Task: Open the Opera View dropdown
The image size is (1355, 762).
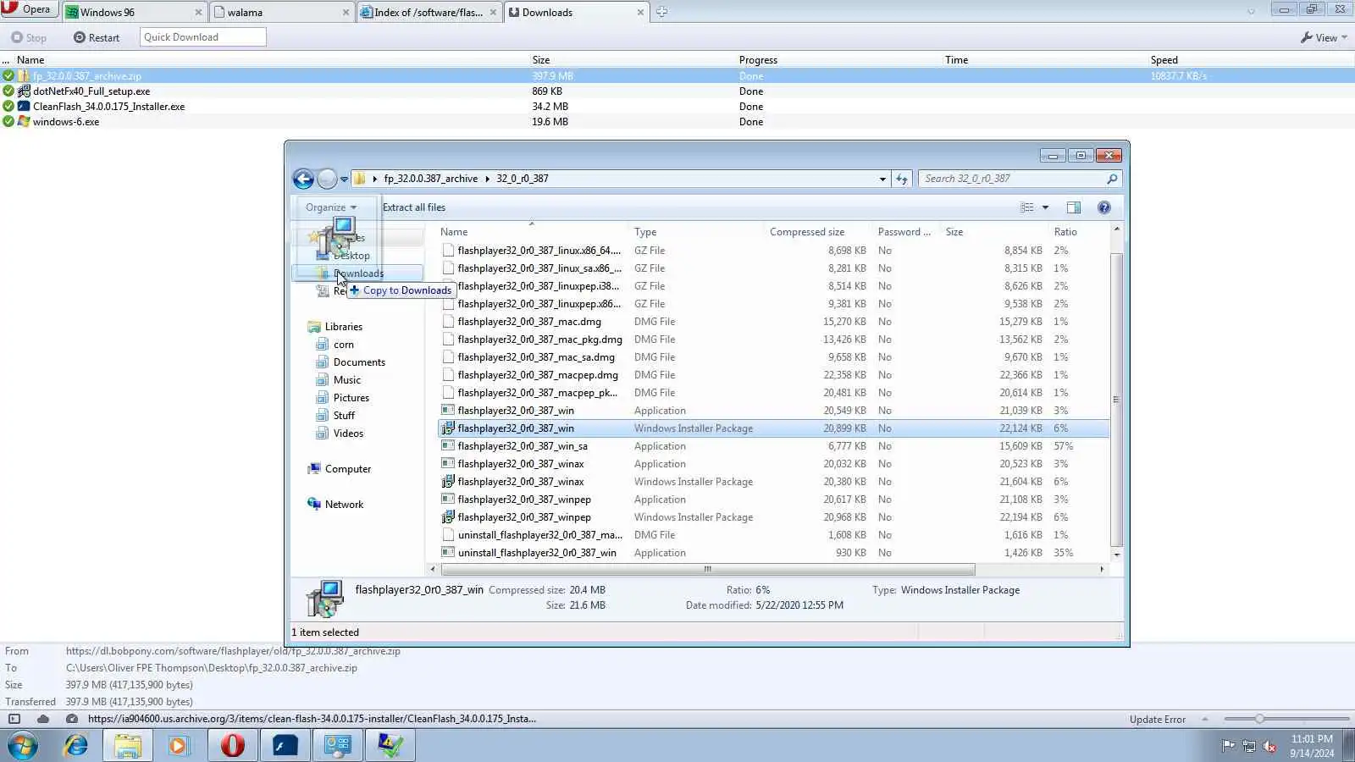Action: (1325, 37)
